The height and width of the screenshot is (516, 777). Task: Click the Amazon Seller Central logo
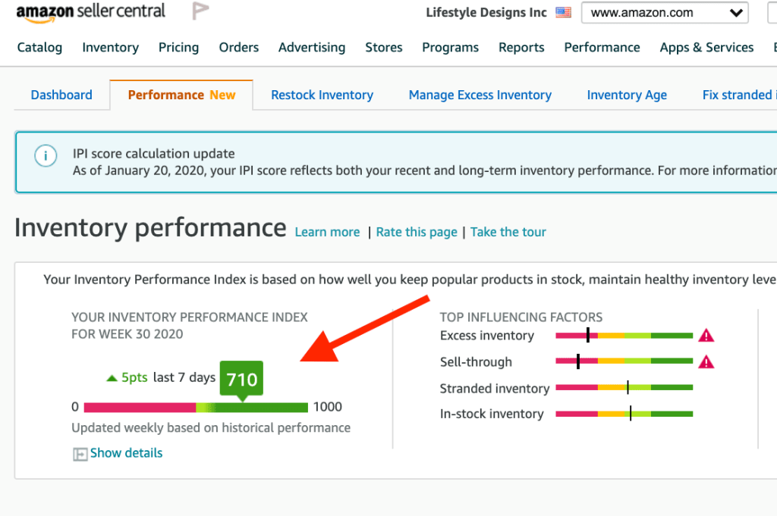pyautogui.click(x=91, y=12)
